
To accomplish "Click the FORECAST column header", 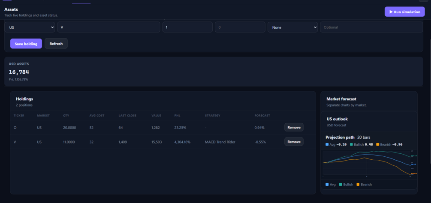I will coord(262,116).
